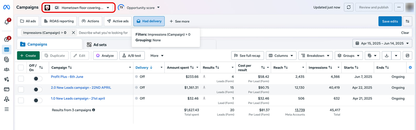Click download icon in 2.0 New Leads row

coord(204,87)
